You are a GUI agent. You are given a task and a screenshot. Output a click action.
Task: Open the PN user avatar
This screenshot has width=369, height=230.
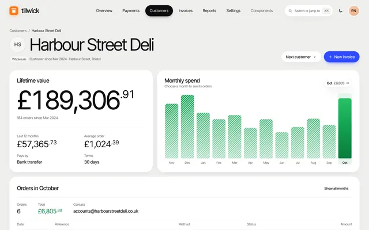tap(353, 10)
